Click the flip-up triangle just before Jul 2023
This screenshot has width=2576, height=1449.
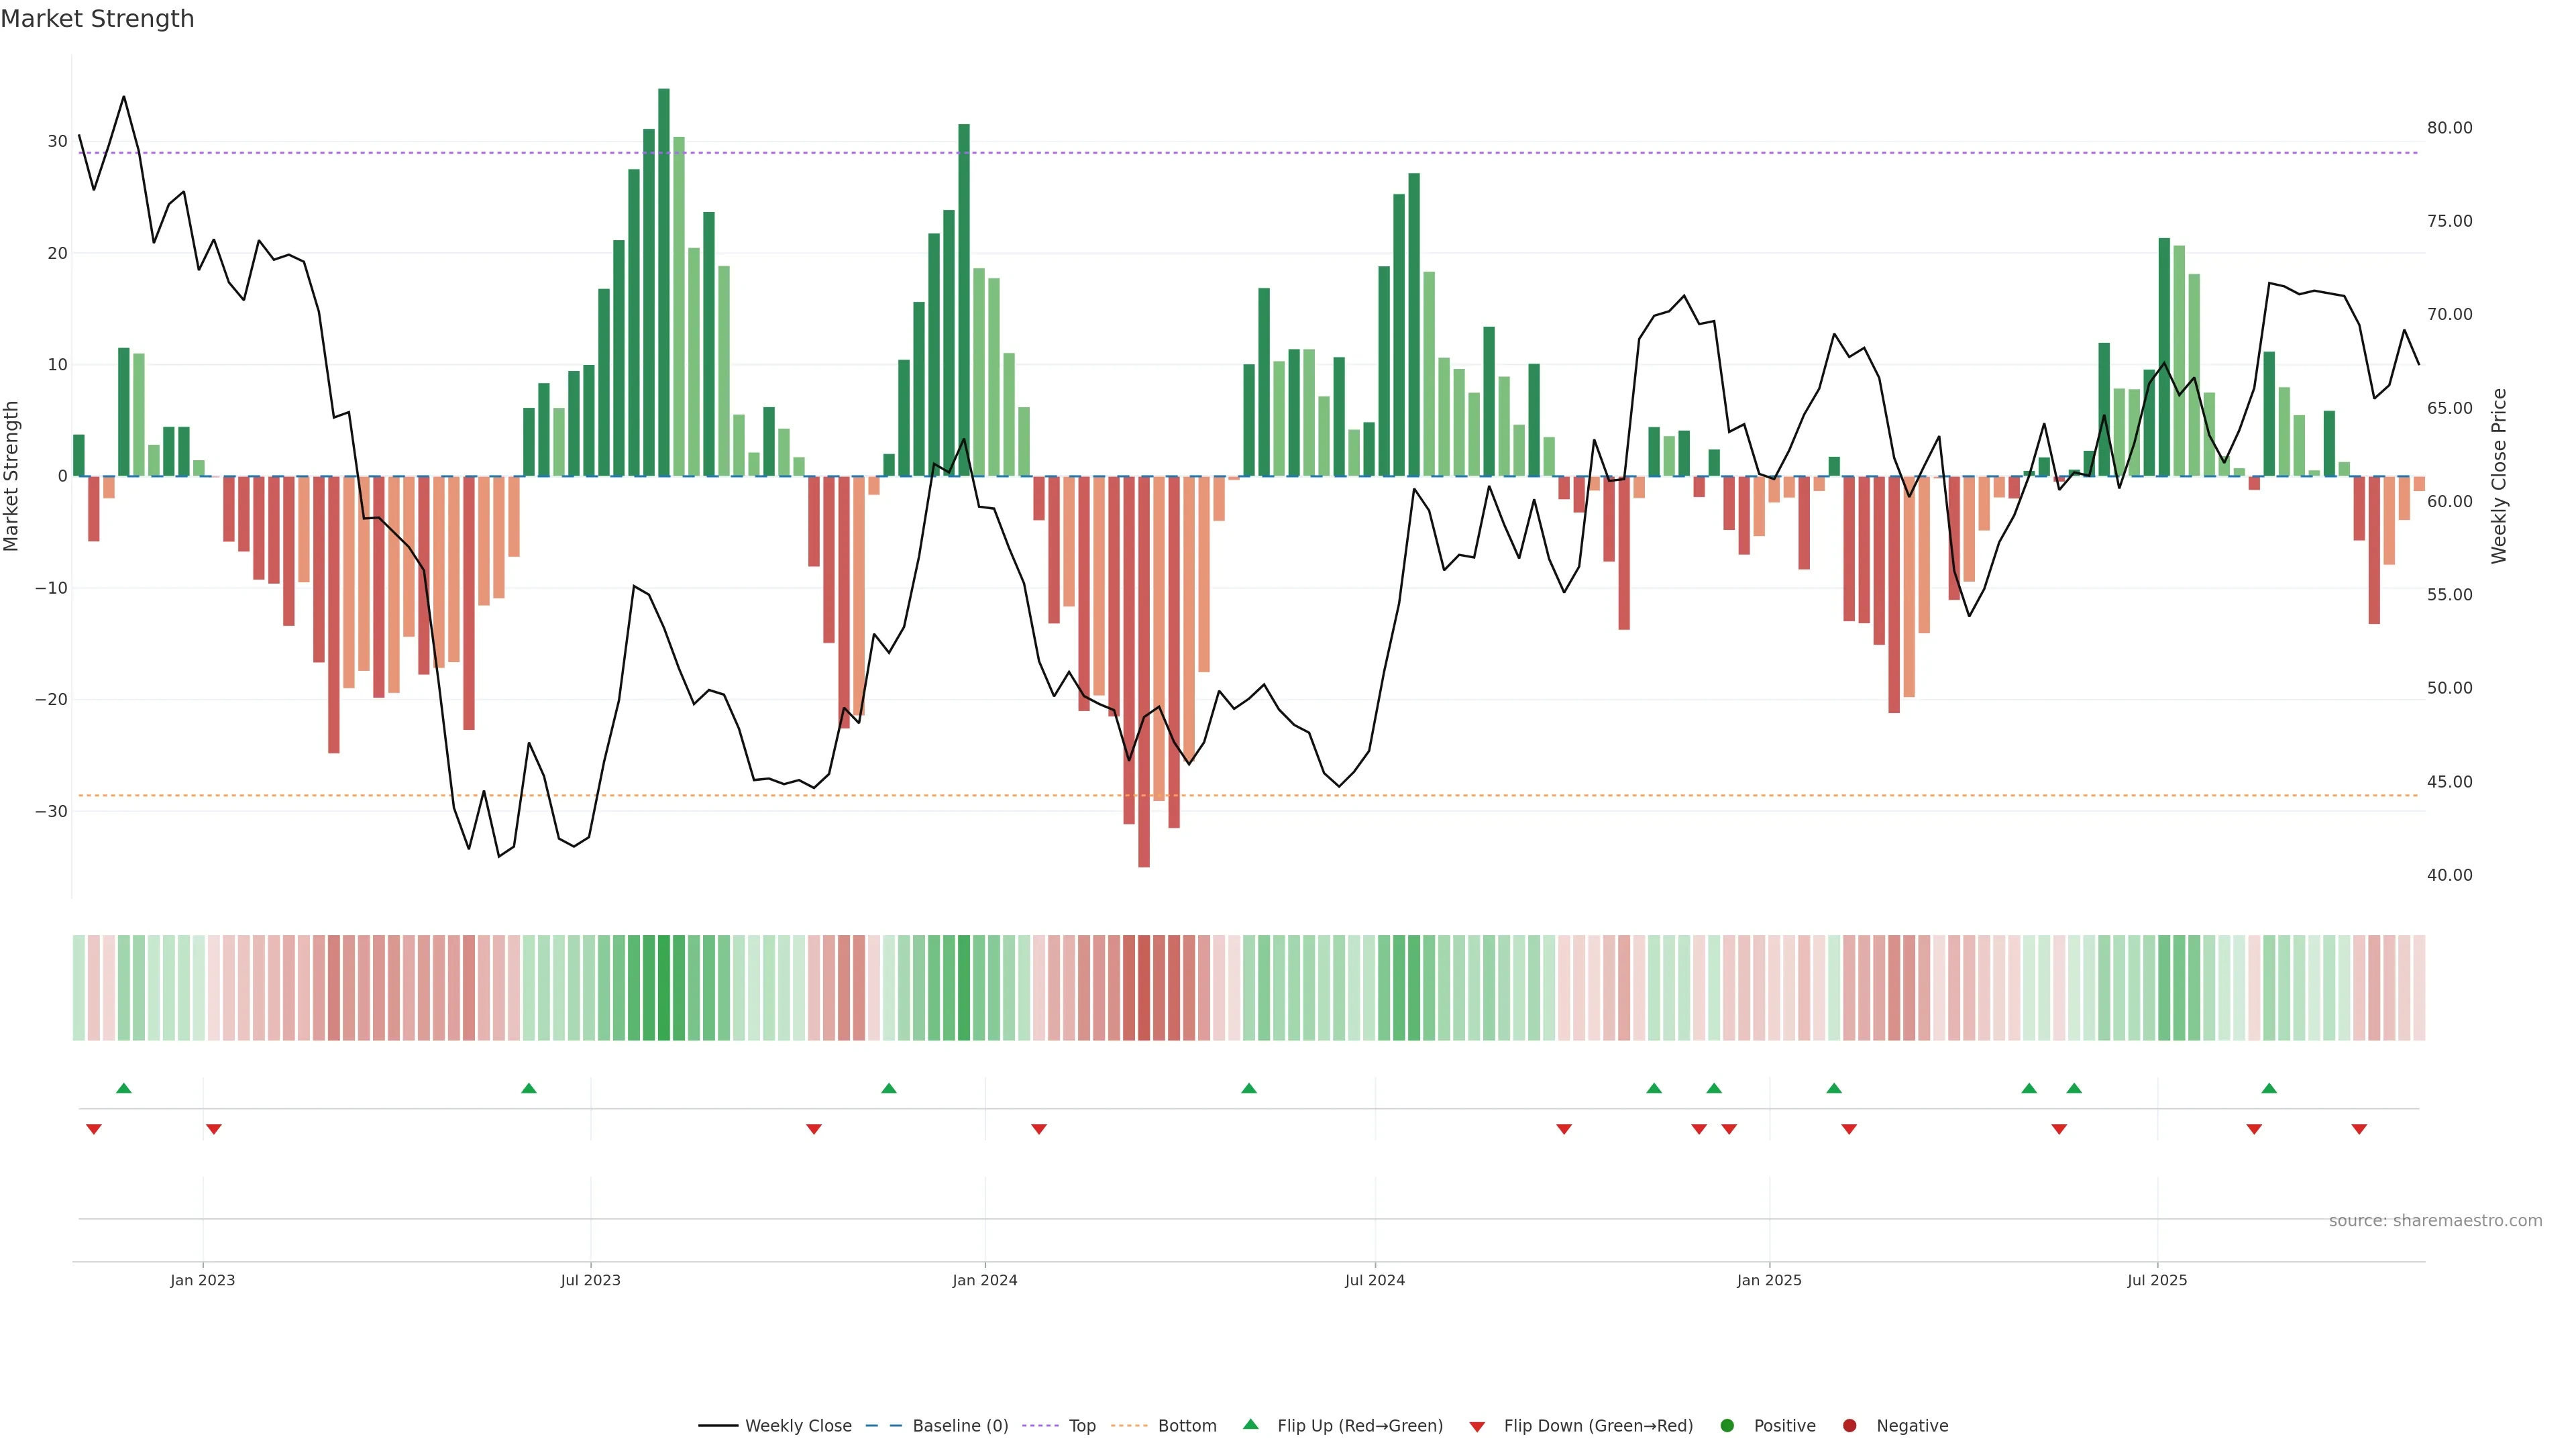tap(529, 1088)
